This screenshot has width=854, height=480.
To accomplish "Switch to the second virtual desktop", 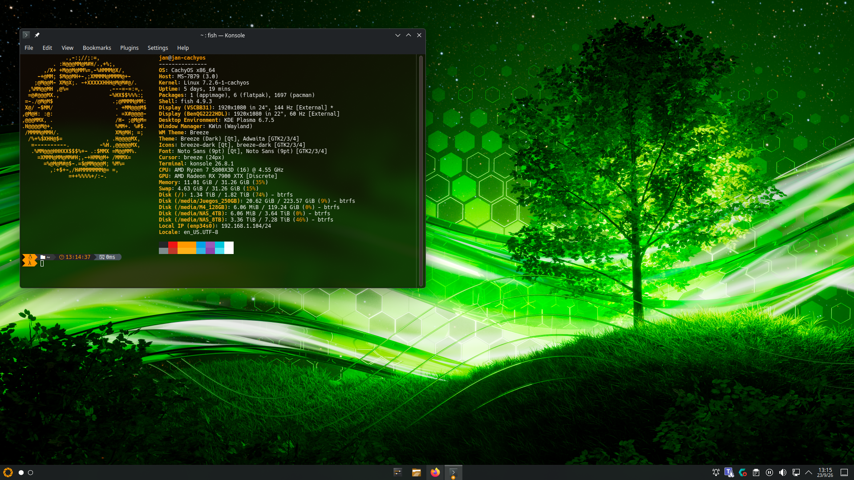I will coord(31,472).
